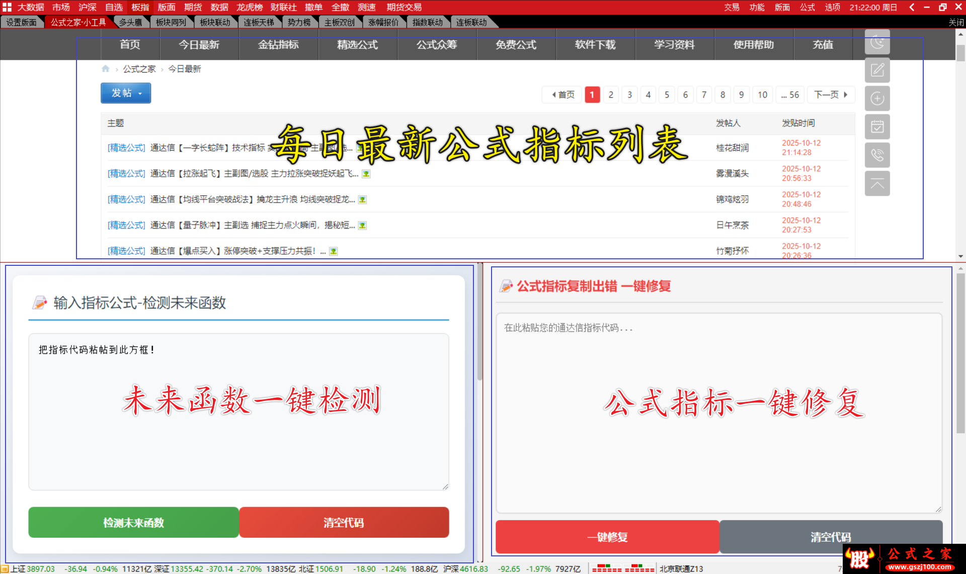Click the formula repair code textarea
Image resolution: width=966 pixels, height=574 pixels.
click(x=719, y=413)
